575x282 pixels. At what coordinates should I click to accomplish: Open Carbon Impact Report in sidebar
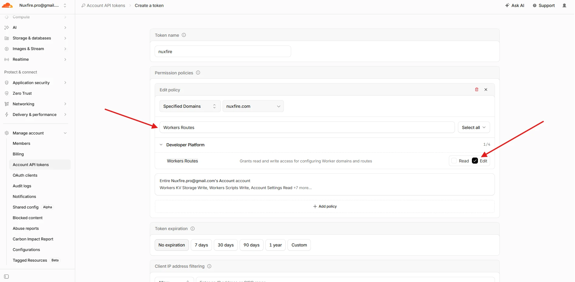33,239
